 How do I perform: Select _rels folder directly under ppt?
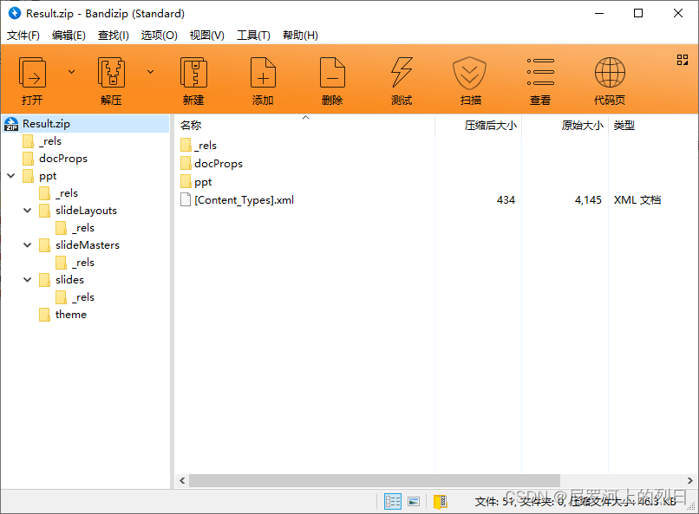59,193
